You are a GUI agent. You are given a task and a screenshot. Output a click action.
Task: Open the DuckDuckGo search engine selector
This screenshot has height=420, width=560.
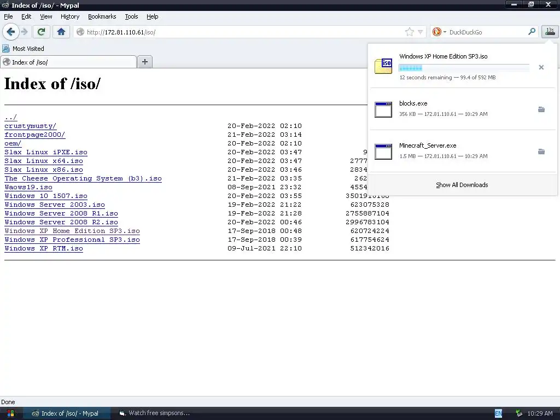tap(439, 32)
